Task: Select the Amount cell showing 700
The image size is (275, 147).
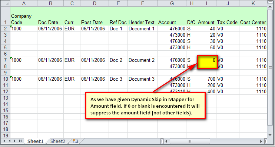Action: pyautogui.click(x=207, y=79)
